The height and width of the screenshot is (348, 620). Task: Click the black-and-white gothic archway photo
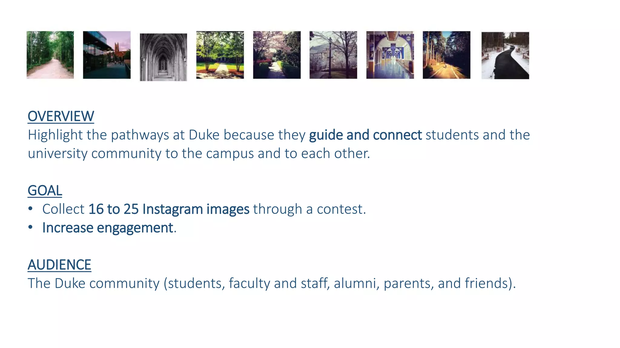pyautogui.click(x=163, y=57)
